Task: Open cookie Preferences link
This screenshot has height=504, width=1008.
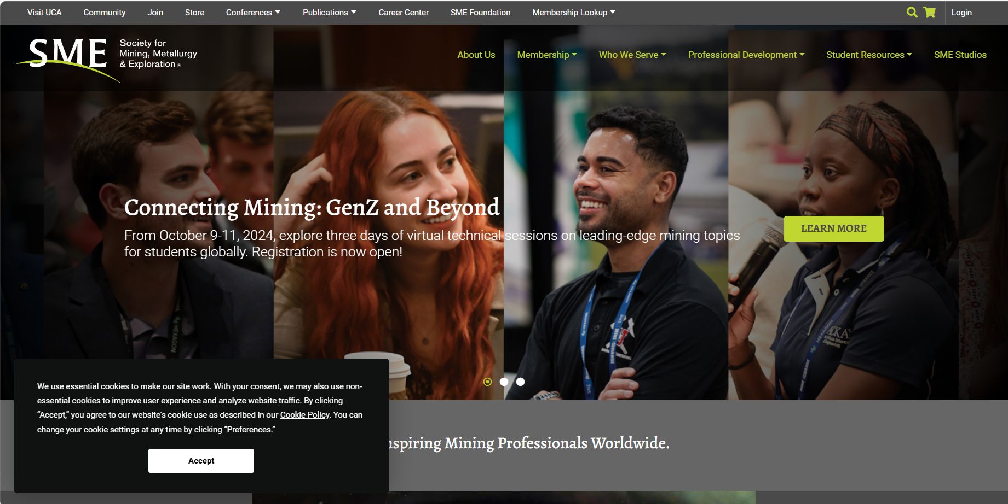Action: [249, 430]
